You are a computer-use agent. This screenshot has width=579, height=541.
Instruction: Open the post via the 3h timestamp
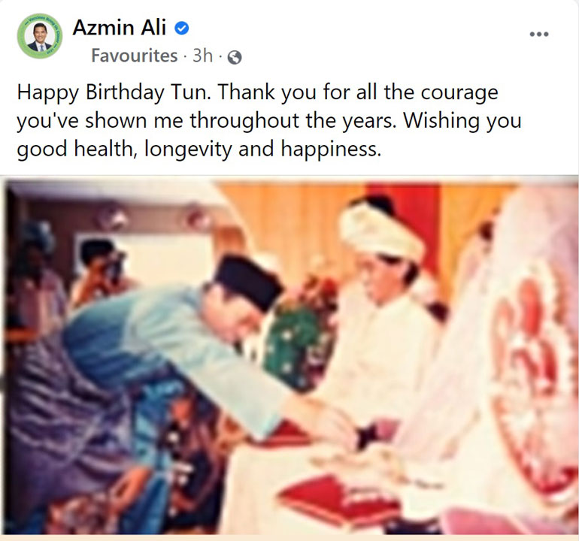click(203, 56)
